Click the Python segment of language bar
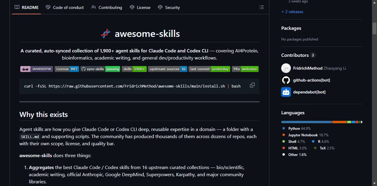 [x=307, y=122]
